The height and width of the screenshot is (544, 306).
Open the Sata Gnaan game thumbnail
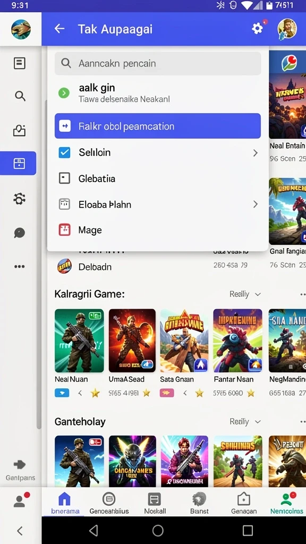pos(184,341)
